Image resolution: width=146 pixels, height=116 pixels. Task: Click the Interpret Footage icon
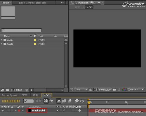pos(2,90)
